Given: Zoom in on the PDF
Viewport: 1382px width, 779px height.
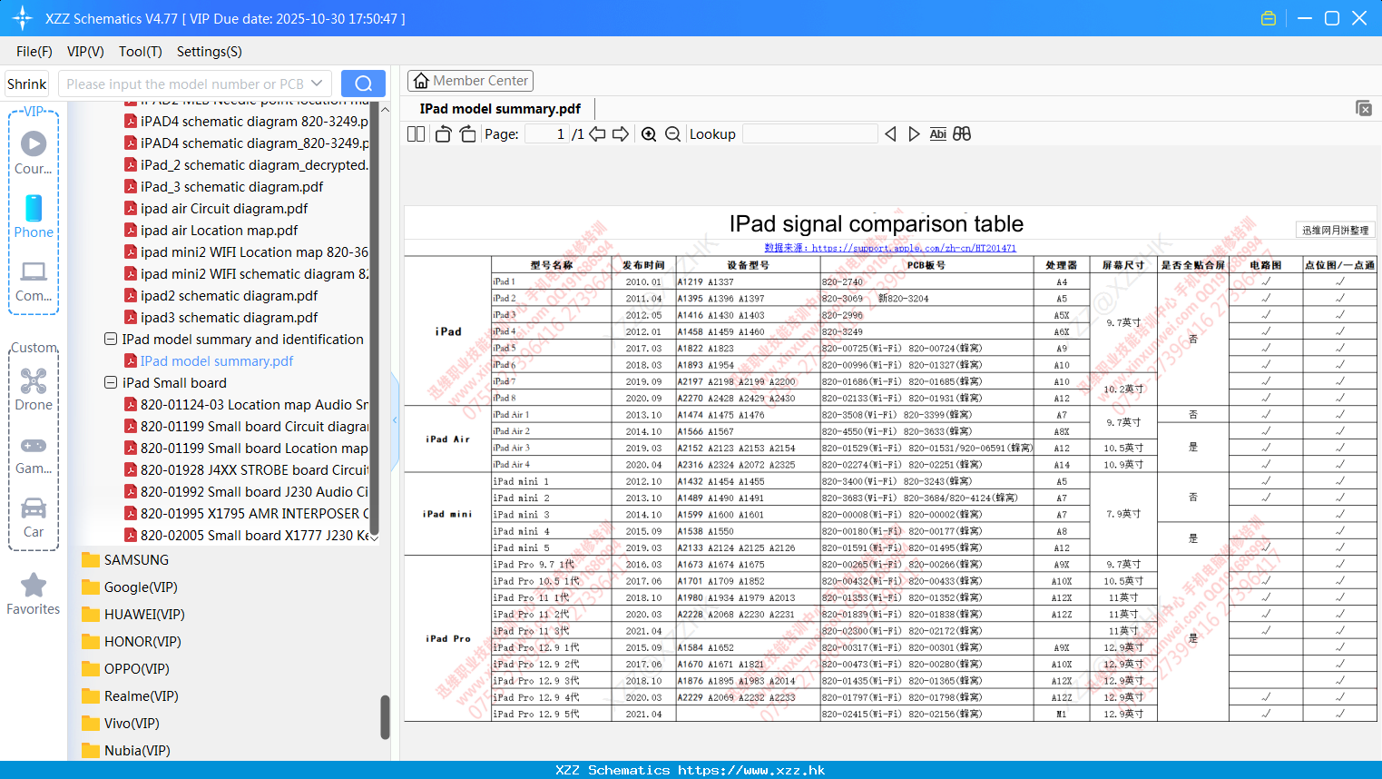Looking at the screenshot, I should [649, 134].
